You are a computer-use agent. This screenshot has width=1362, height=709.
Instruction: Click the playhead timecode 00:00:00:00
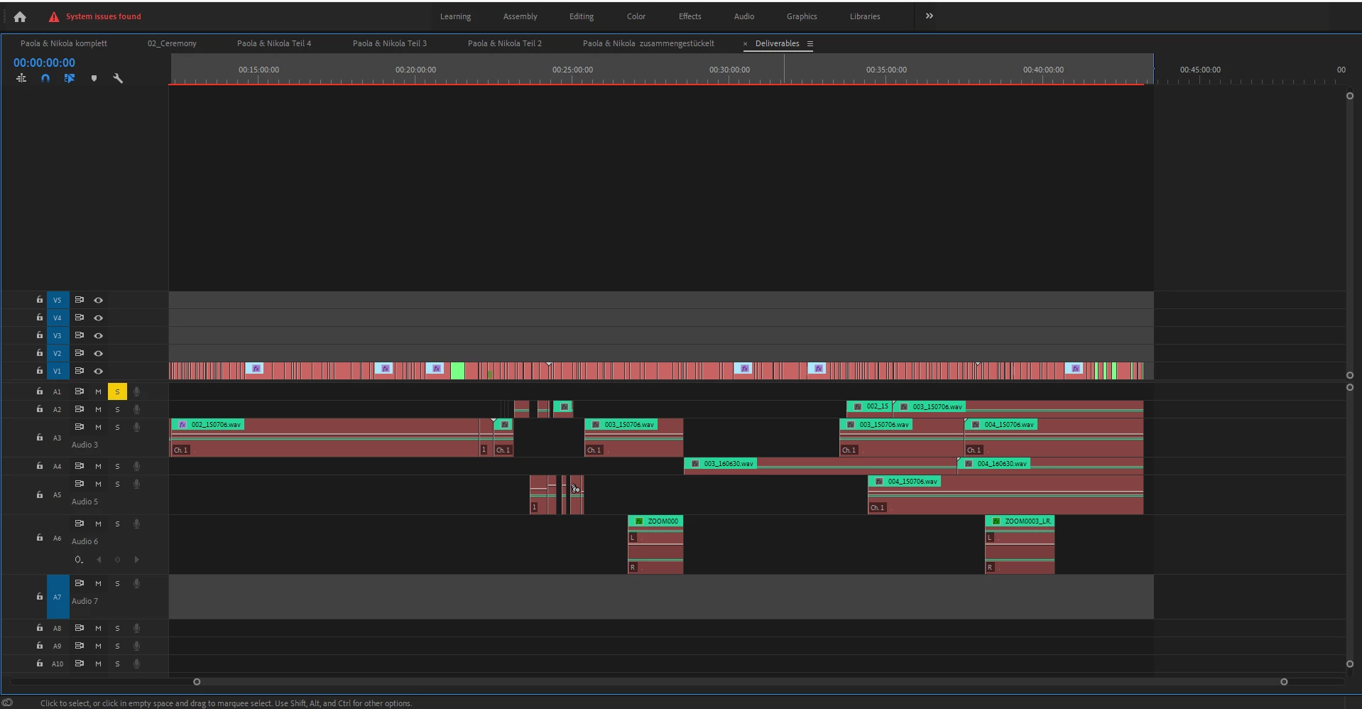pos(44,63)
